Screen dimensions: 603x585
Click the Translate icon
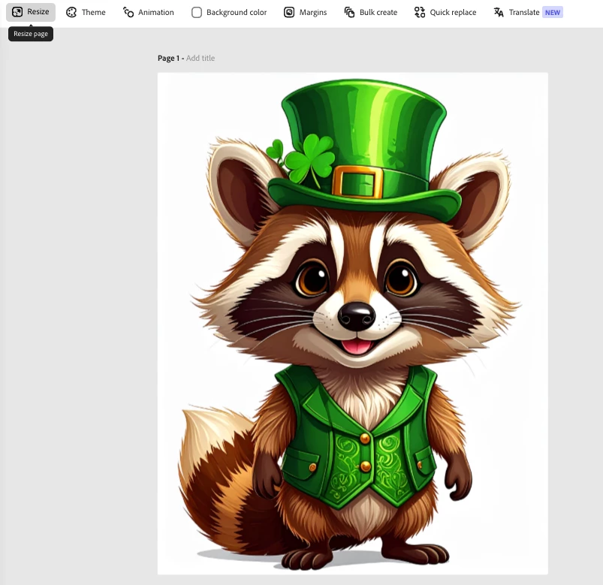pyautogui.click(x=499, y=12)
